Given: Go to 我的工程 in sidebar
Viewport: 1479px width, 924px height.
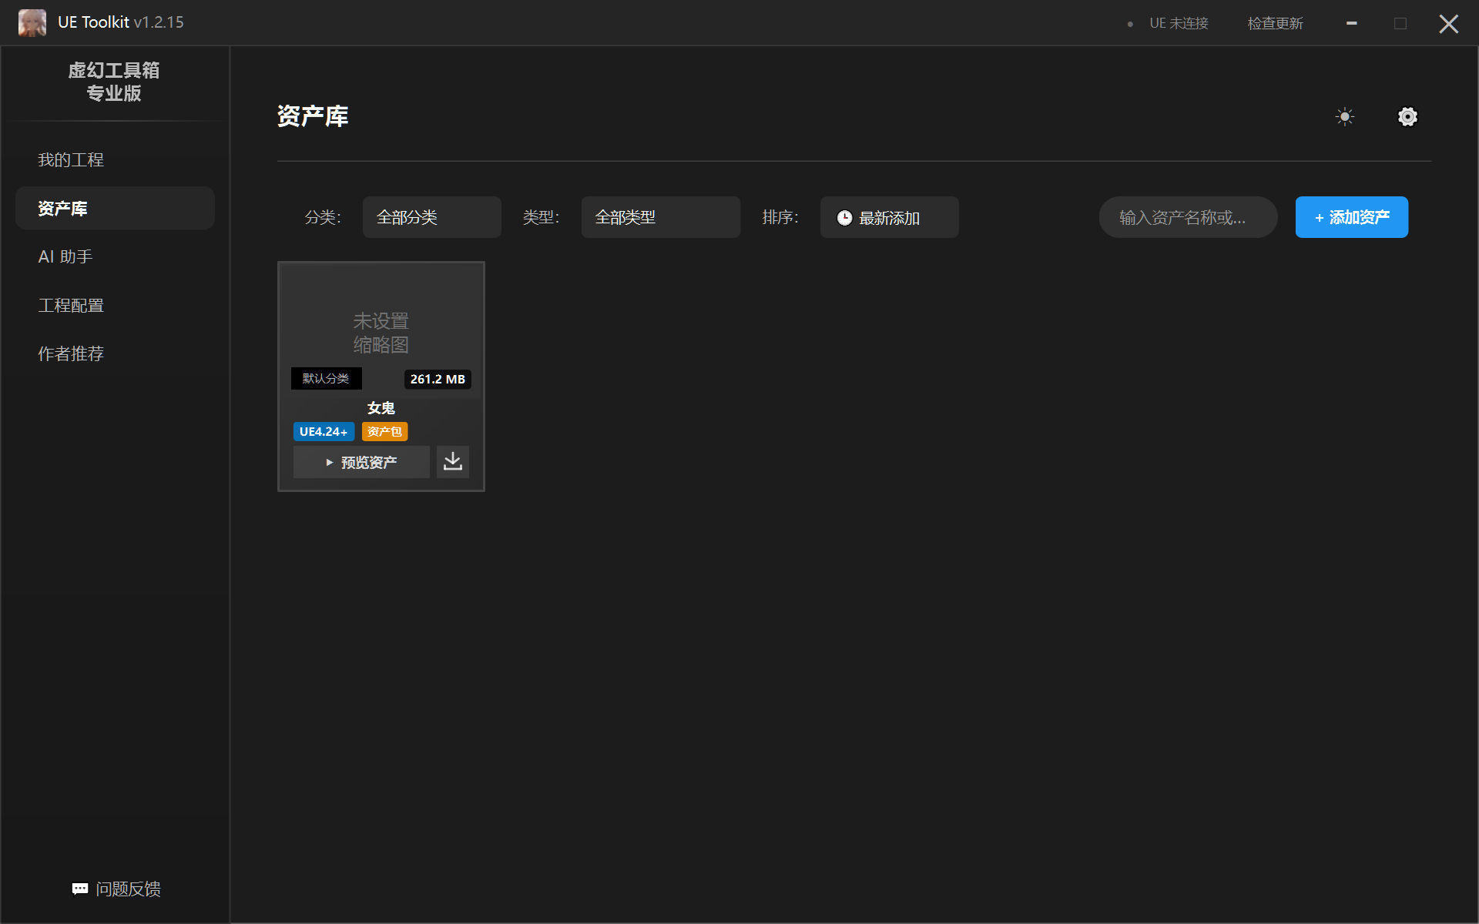Looking at the screenshot, I should (x=115, y=159).
